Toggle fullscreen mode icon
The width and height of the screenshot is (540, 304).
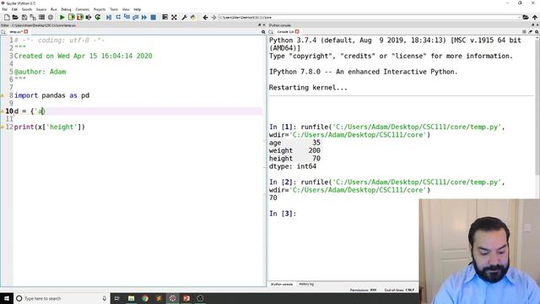(175, 17)
